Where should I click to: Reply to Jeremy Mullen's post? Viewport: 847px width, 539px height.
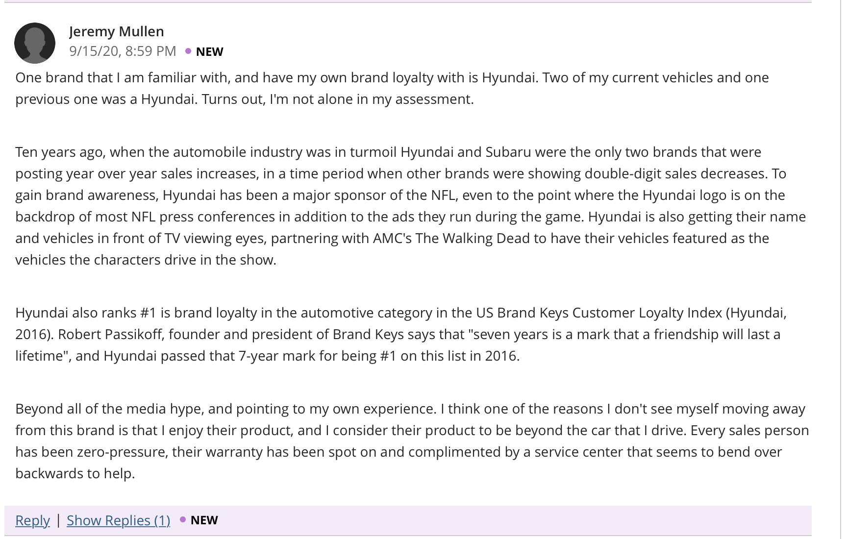(x=32, y=520)
